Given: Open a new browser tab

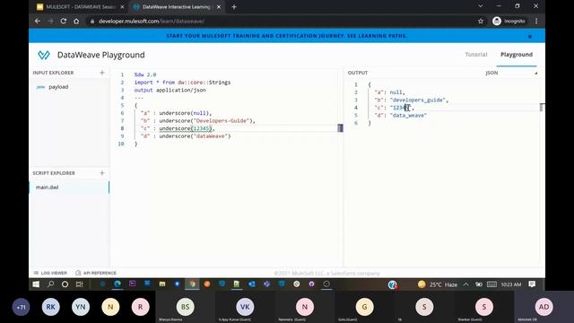Looking at the screenshot, I should click(x=234, y=7).
